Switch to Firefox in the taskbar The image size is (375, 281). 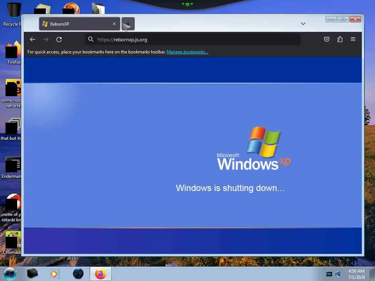[x=101, y=274]
